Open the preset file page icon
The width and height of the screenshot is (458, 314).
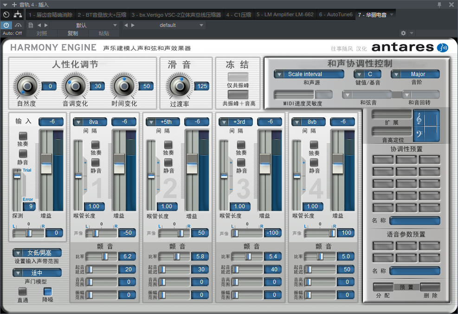coord(31,25)
